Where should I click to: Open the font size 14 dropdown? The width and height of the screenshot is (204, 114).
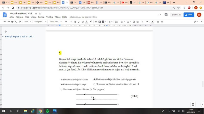tap(68, 22)
